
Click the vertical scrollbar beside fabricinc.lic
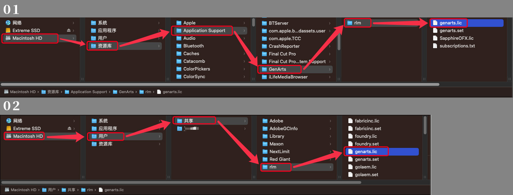click(x=425, y=126)
